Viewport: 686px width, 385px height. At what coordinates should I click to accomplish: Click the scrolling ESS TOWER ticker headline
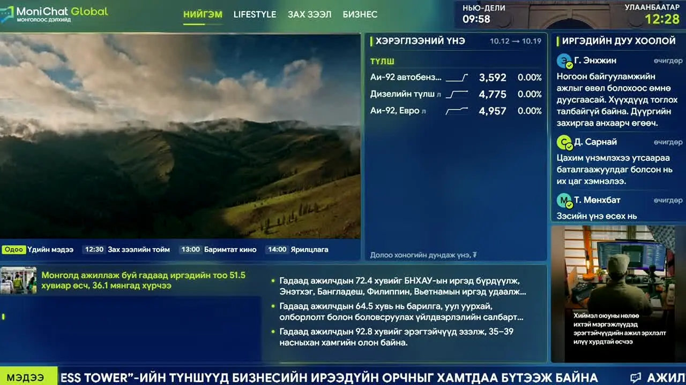pyautogui.click(x=329, y=378)
